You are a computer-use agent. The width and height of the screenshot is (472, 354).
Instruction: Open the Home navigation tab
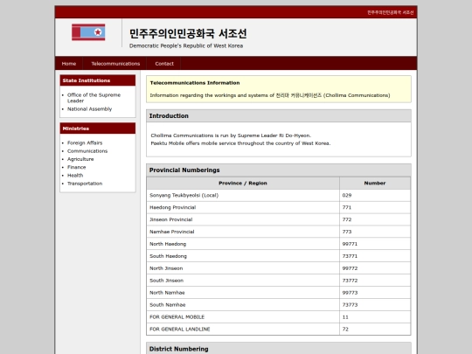pos(69,64)
